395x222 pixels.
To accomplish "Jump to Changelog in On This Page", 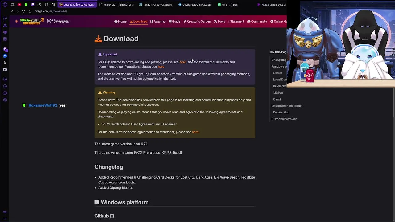I will pos(279,60).
